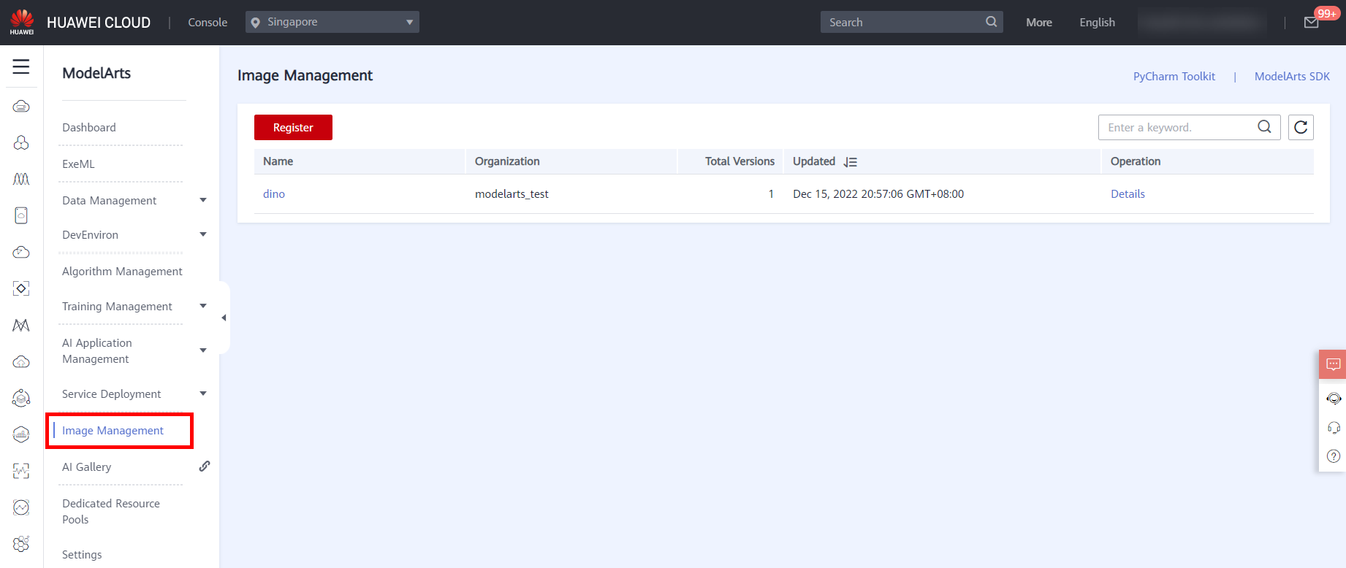This screenshot has height=568, width=1346.
Task: Focus the Enter a keyword field
Action: (x=1176, y=127)
